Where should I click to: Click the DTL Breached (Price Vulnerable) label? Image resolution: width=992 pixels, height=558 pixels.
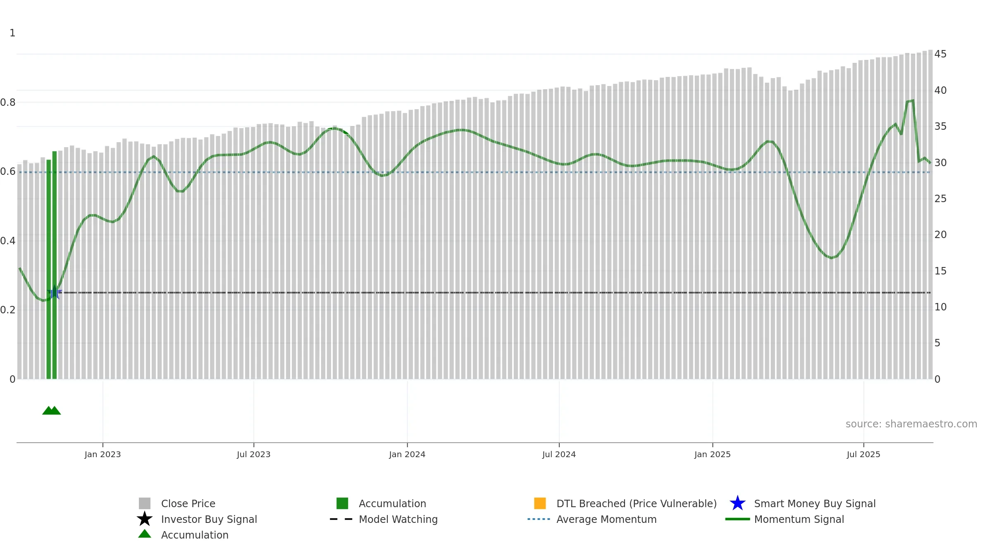(x=637, y=503)
